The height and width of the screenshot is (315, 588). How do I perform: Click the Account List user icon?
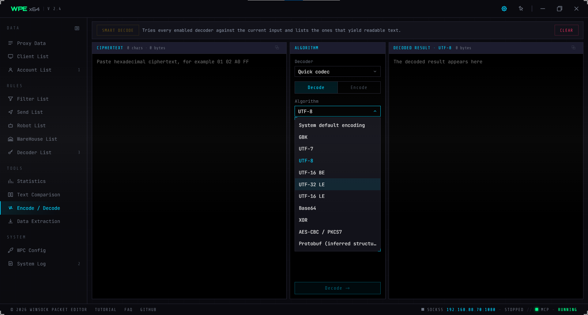point(10,70)
